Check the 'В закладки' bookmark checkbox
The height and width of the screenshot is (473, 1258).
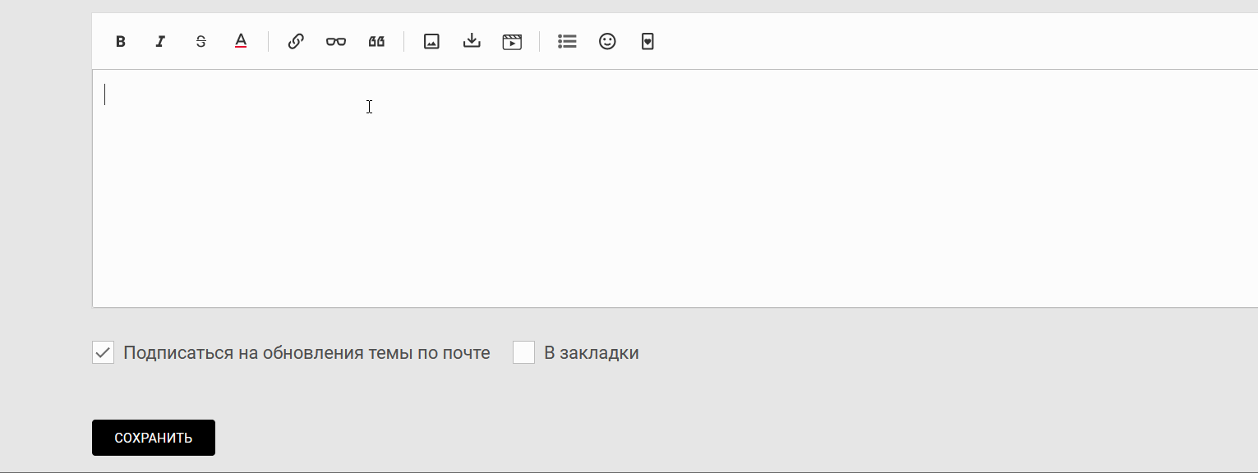523,353
